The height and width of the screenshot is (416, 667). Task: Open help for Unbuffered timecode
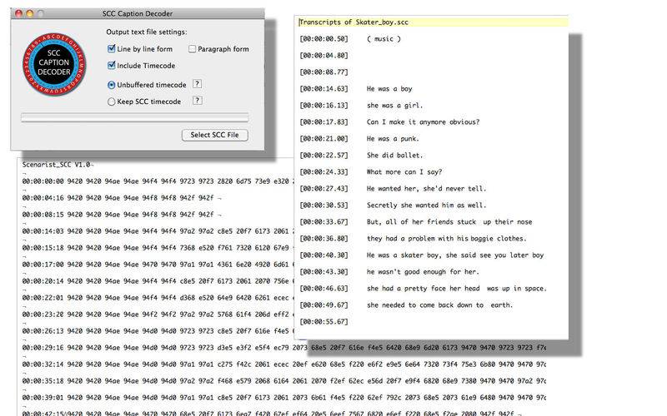tap(198, 85)
